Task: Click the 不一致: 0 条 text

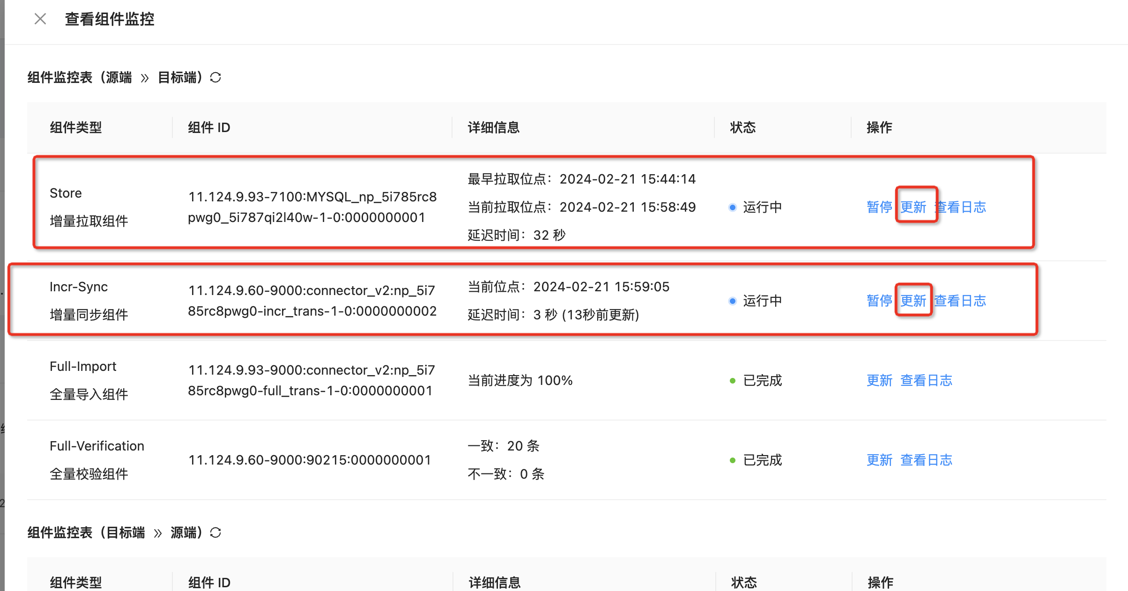Action: 506,474
